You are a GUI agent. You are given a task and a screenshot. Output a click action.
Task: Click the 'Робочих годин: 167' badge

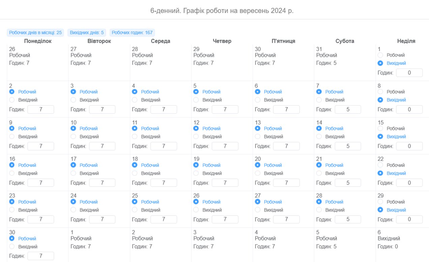coord(132,33)
